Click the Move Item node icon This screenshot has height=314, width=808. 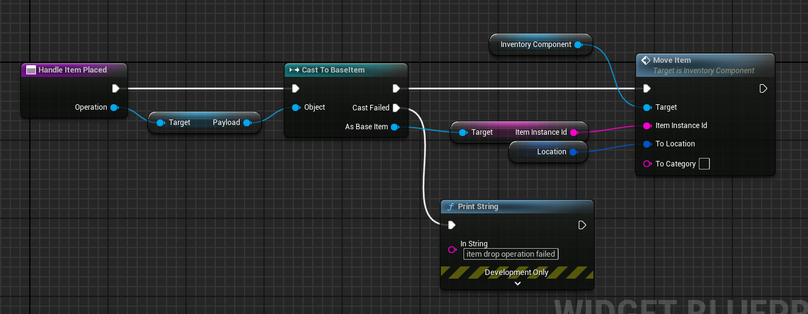pos(646,60)
